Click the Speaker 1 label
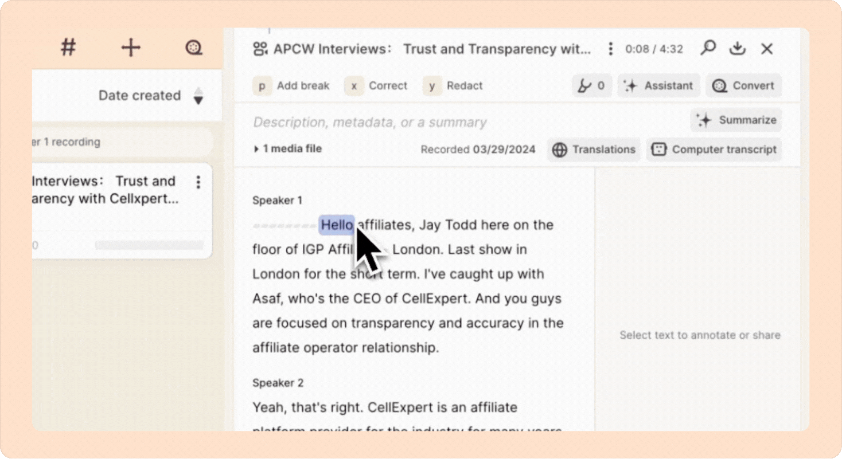The image size is (842, 459). coord(277,201)
